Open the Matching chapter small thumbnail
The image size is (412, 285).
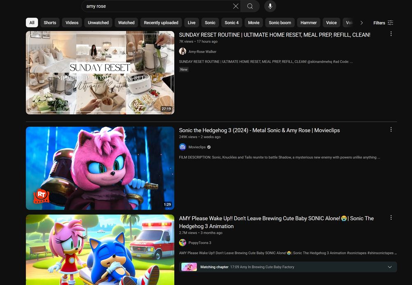[189, 267]
